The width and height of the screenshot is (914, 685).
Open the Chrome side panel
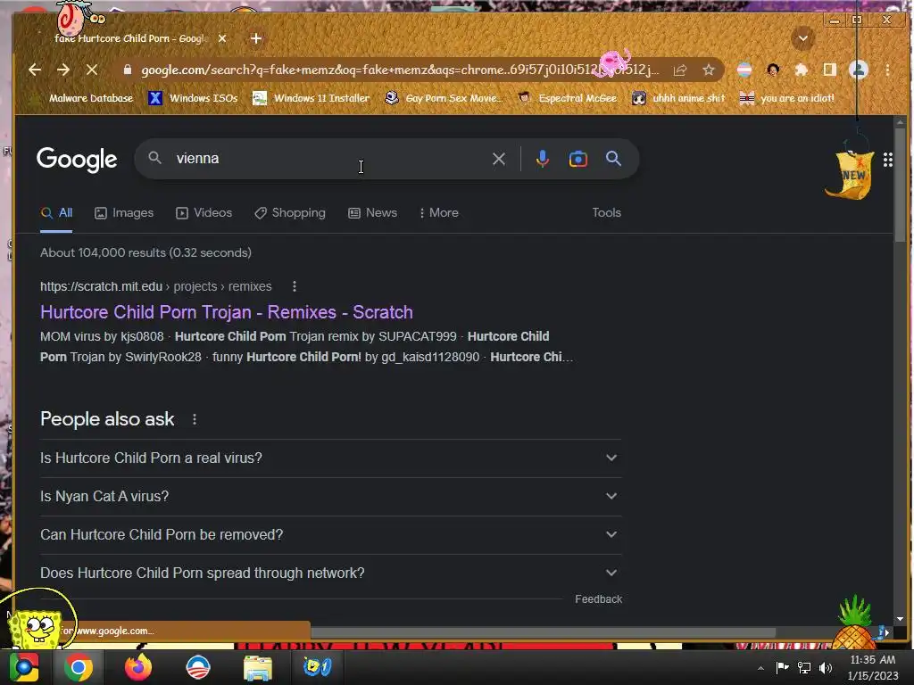pyautogui.click(x=829, y=70)
